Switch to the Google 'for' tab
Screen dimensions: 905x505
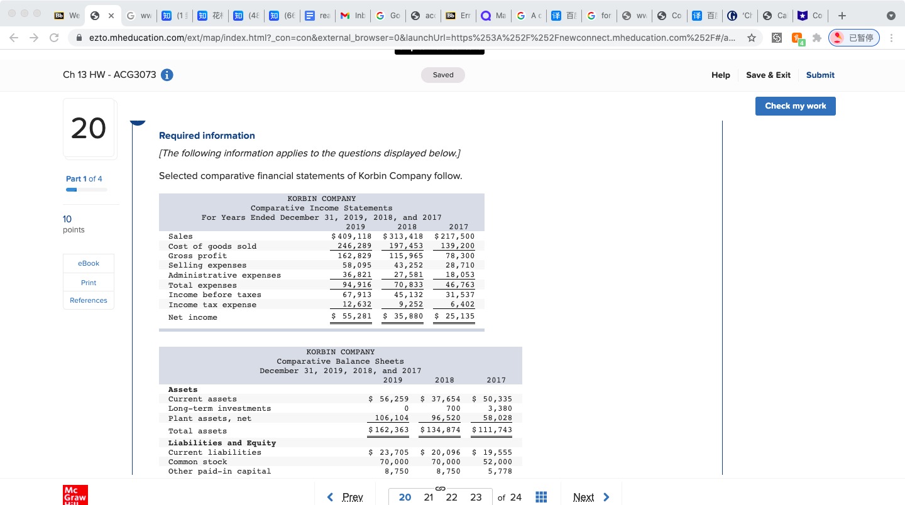pos(599,15)
